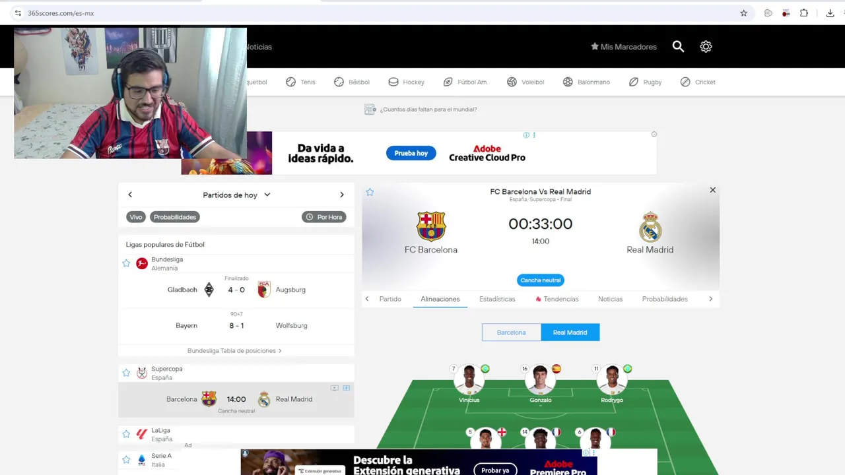The image size is (845, 475).
Task: Open Mis Marcadores
Action: (623, 47)
